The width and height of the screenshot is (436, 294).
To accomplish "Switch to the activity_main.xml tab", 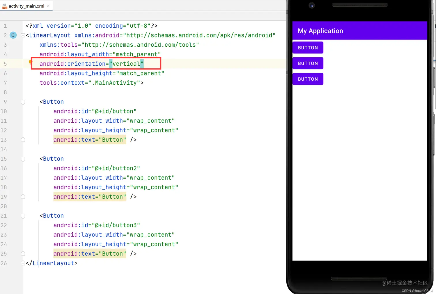I will (26, 5).
